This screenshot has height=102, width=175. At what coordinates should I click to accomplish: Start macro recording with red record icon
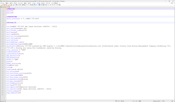coord(53,5)
